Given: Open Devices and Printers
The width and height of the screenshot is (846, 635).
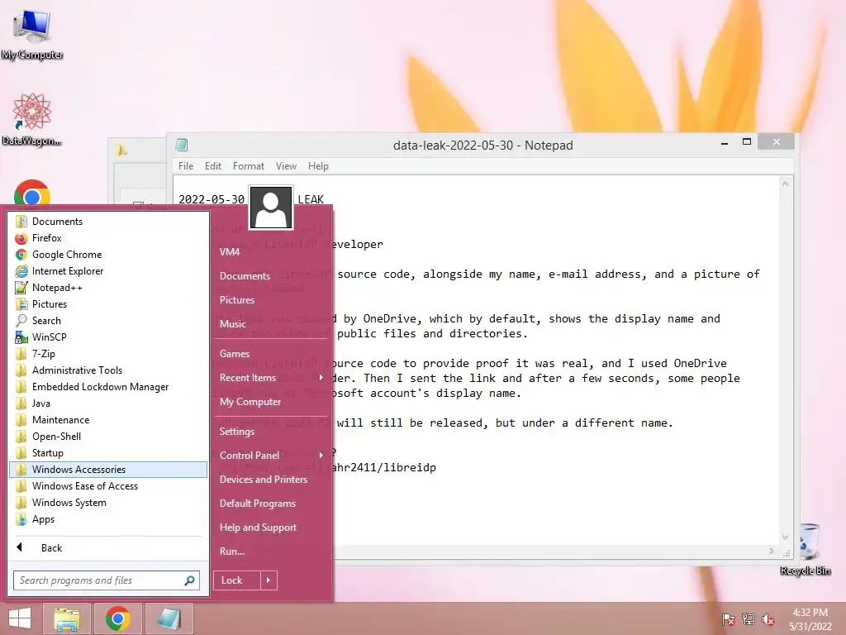Looking at the screenshot, I should 271,480.
